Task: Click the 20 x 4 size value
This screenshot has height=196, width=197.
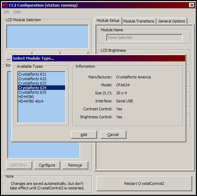Action: [x=122, y=93]
